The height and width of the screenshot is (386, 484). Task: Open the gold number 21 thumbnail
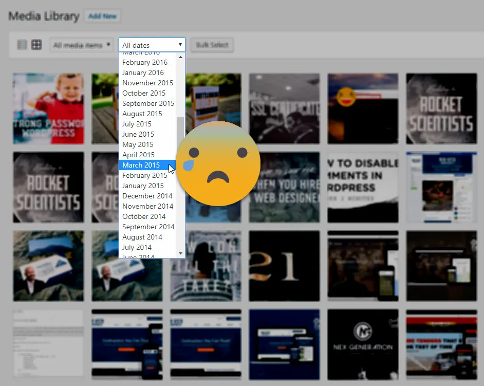point(285,266)
